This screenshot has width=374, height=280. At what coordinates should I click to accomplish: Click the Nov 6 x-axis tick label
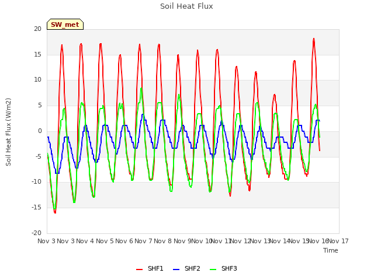tap(124, 241)
